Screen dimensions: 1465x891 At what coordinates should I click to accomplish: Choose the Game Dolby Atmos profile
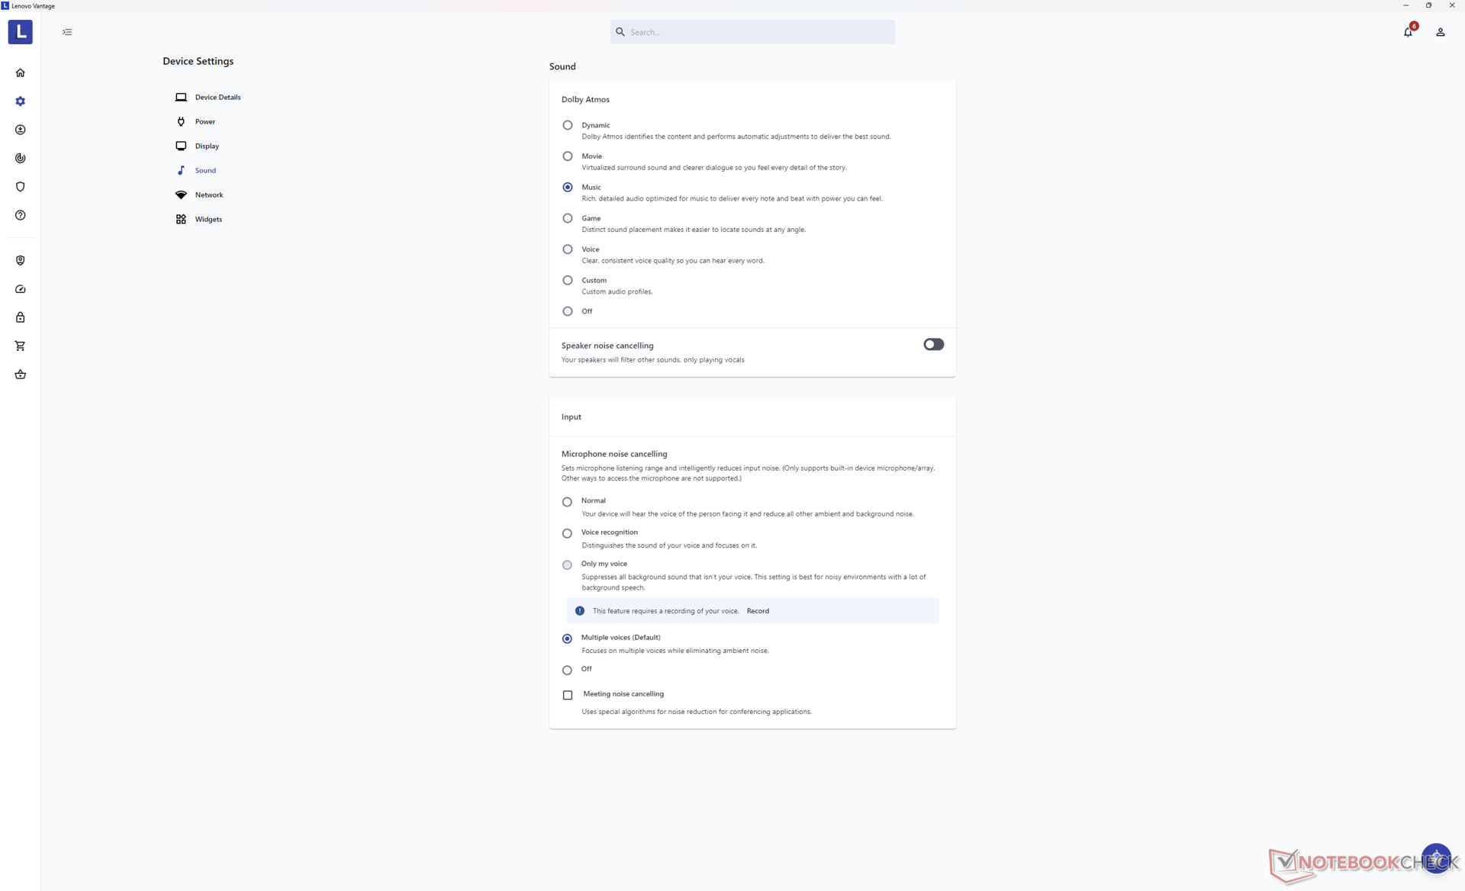tap(568, 218)
